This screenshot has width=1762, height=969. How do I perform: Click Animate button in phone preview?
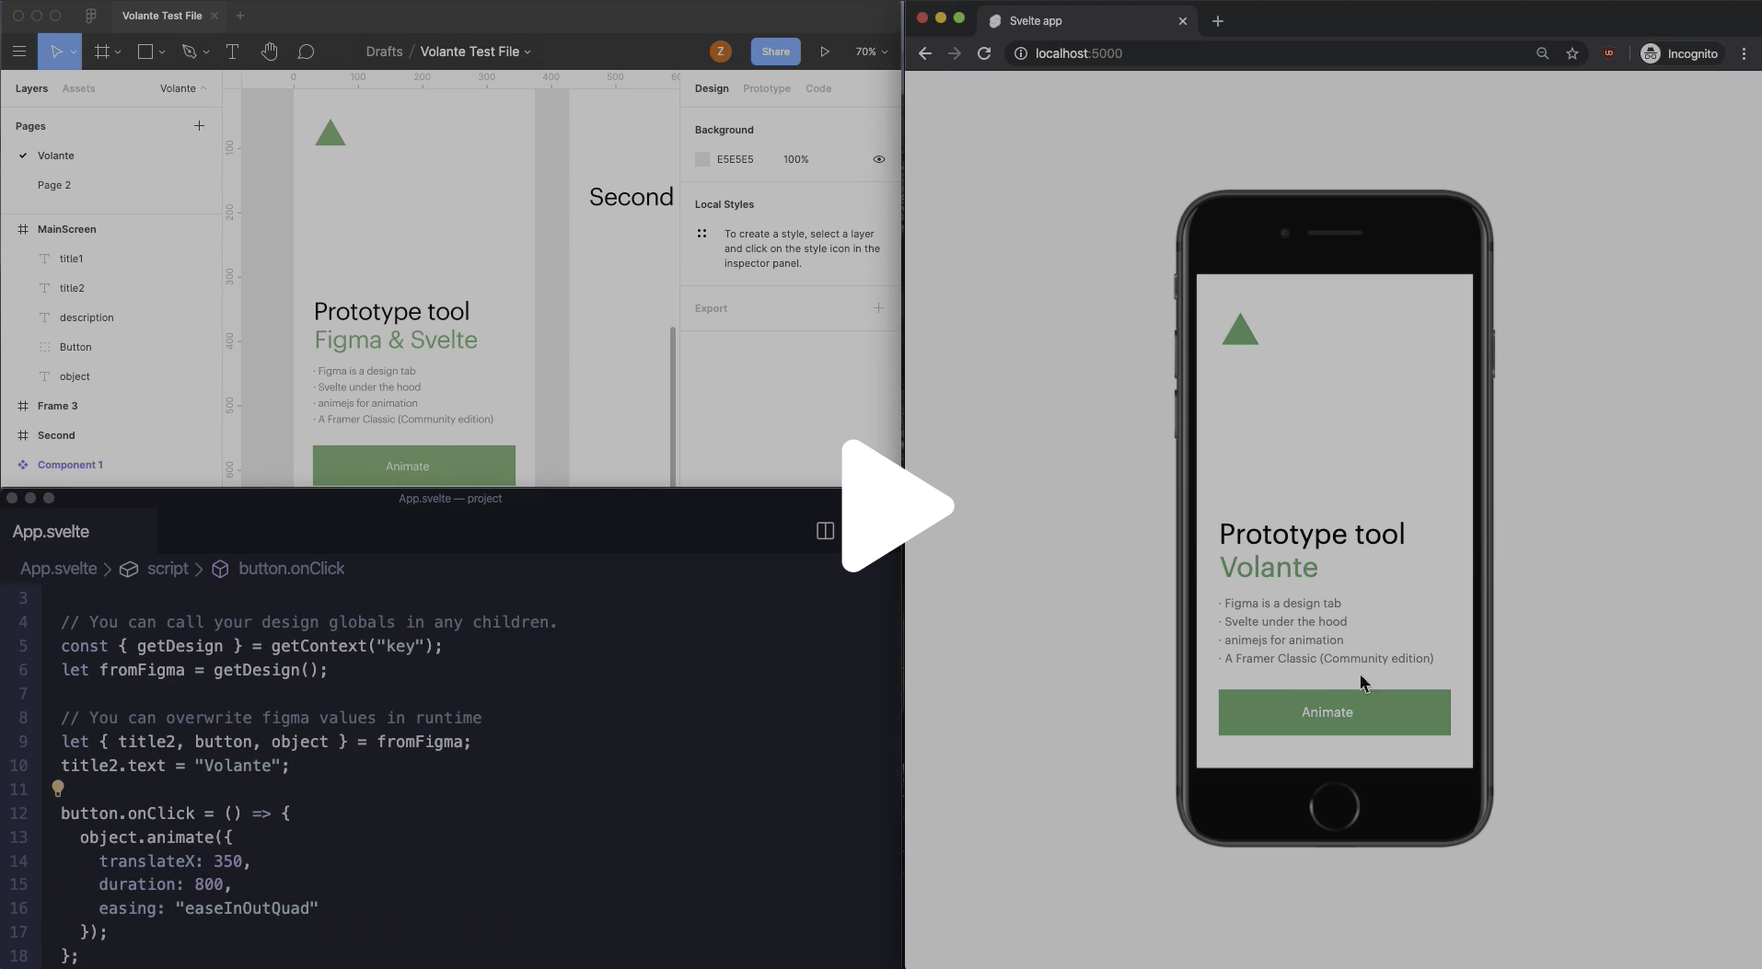pyautogui.click(x=1334, y=712)
